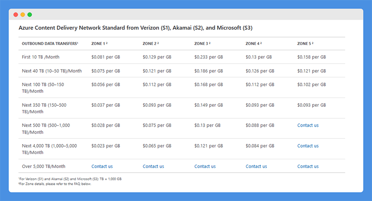The height and width of the screenshot is (201, 372).
Task: Open Contact us link in Zone 5 for 1,000–5,000 TB
Action: click(308, 146)
